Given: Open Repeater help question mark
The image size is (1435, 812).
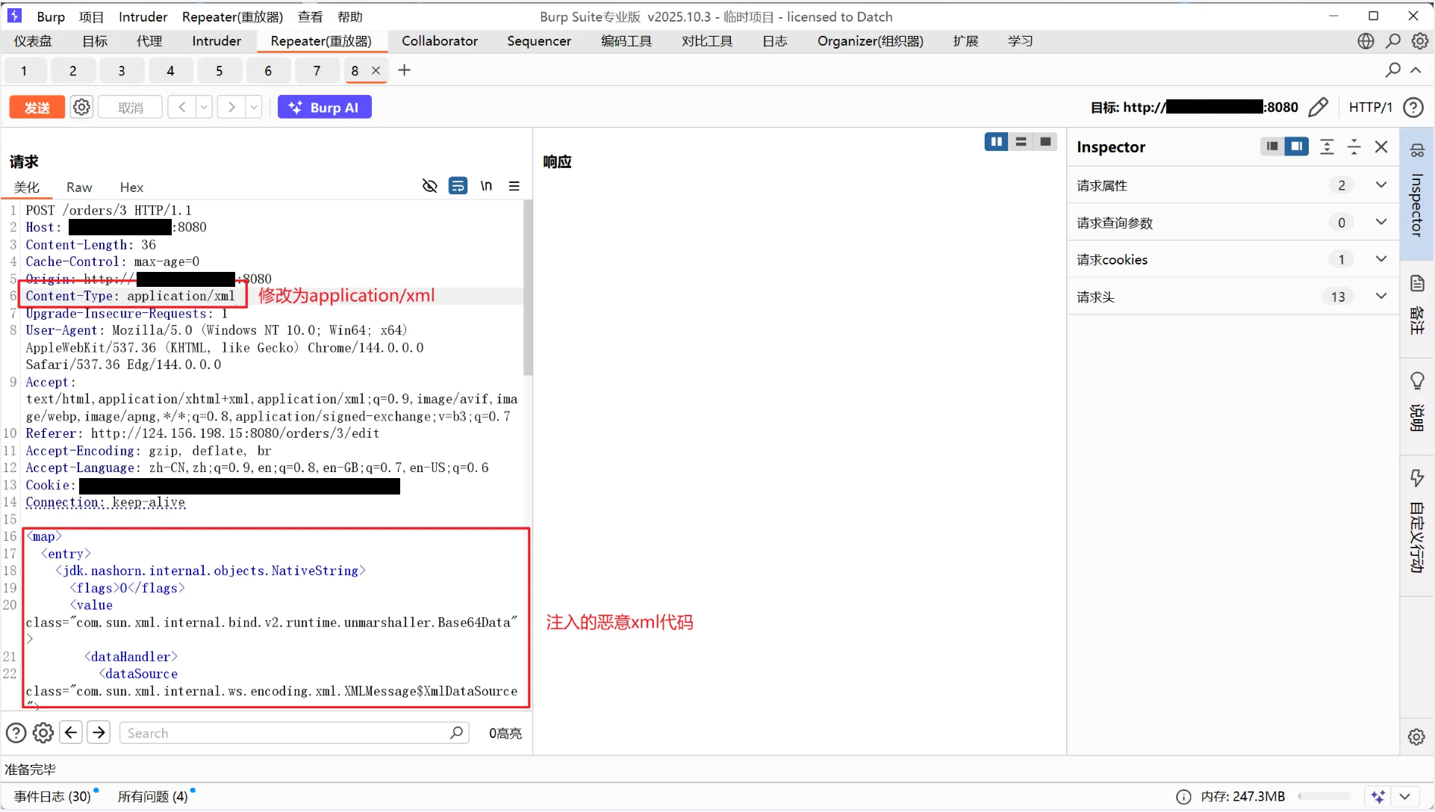Looking at the screenshot, I should (x=1413, y=108).
